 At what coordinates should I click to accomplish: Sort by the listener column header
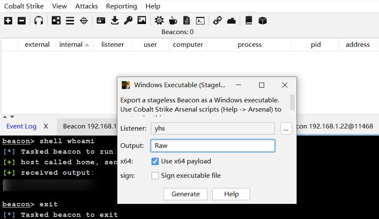tap(112, 45)
